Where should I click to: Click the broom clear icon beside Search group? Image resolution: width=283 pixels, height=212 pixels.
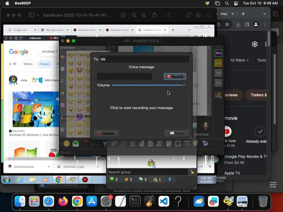click(x=192, y=172)
